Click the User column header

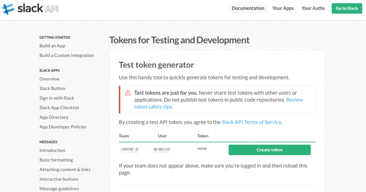point(162,136)
